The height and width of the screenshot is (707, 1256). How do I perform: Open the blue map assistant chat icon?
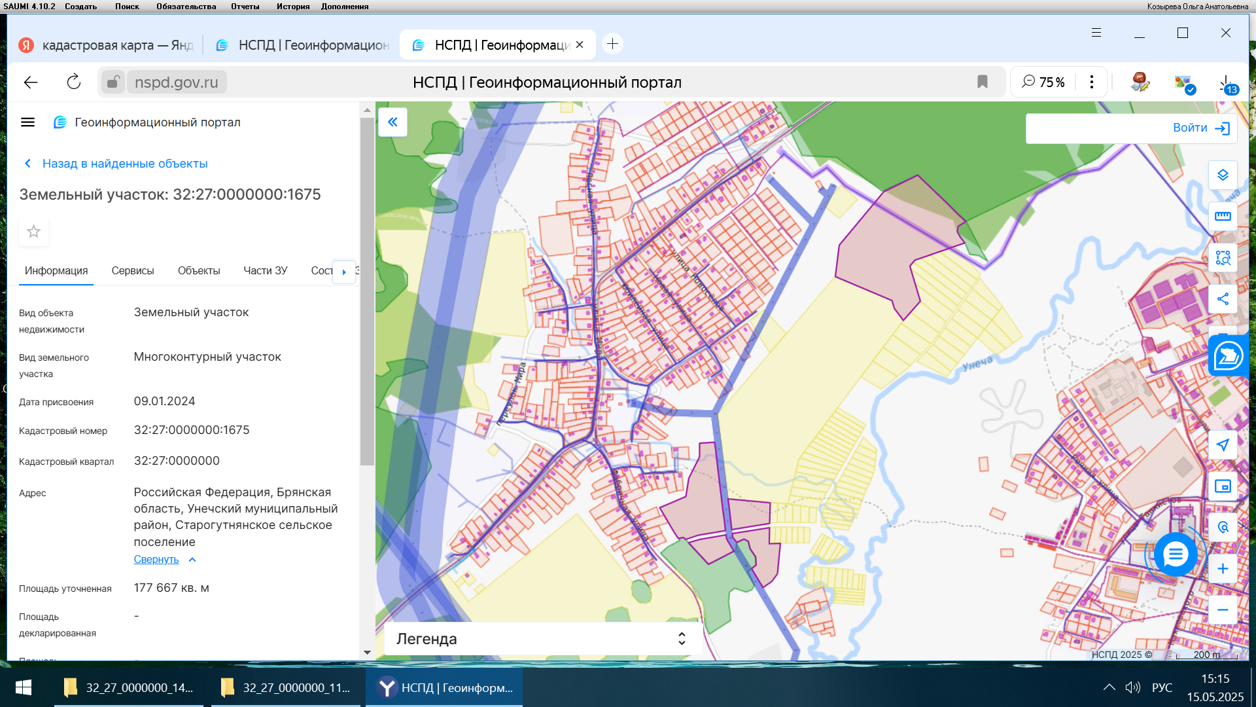coord(1229,356)
